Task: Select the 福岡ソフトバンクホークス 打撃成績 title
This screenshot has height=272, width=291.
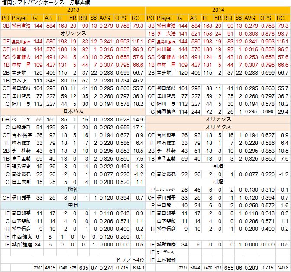Action: [x=45, y=3]
